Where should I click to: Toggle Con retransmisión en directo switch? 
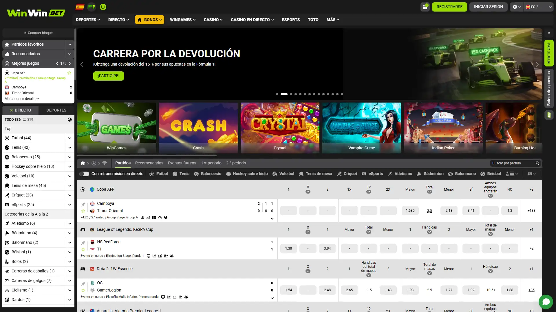(x=84, y=174)
